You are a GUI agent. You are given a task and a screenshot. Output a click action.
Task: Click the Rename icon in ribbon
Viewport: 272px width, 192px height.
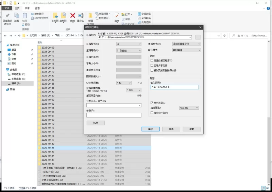[x=81, y=16]
